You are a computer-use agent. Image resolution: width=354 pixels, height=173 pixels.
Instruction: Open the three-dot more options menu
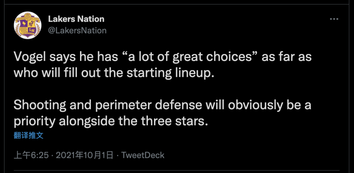[334, 19]
